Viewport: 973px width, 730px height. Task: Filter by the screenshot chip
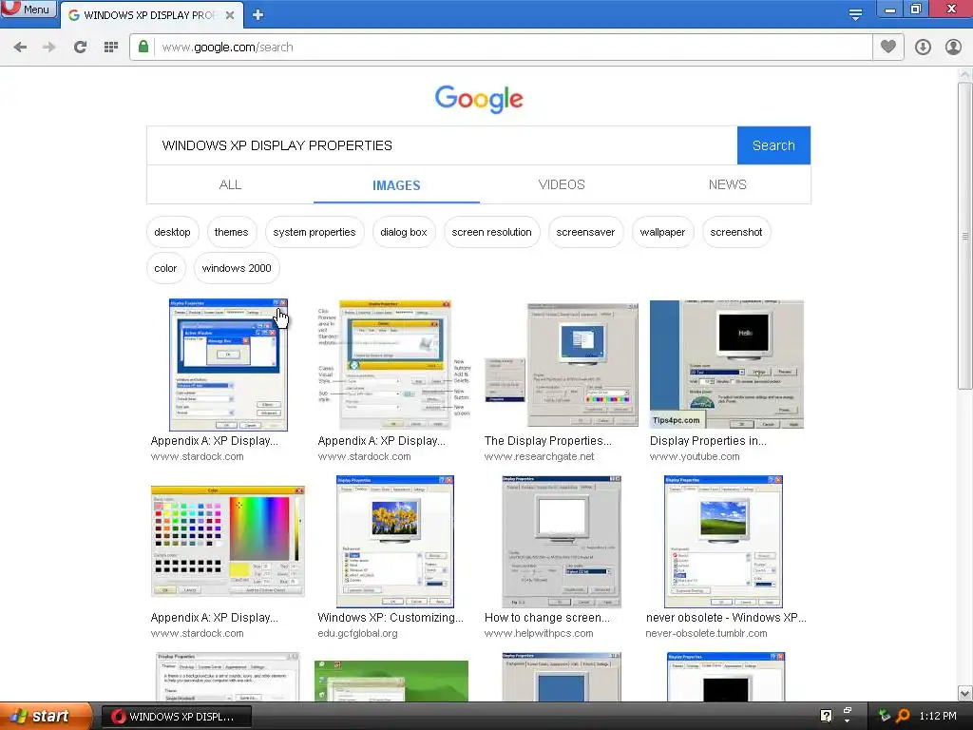coord(736,232)
